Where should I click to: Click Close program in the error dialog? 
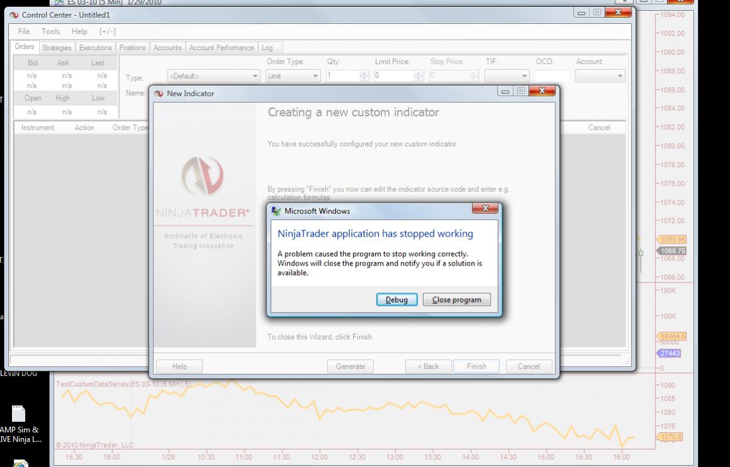pyautogui.click(x=456, y=300)
